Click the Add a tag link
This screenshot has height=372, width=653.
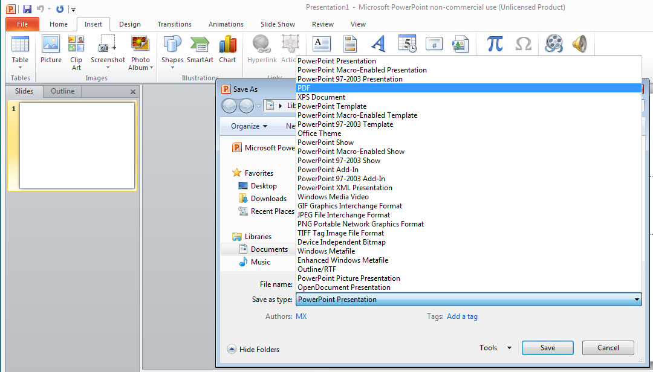pyautogui.click(x=463, y=316)
